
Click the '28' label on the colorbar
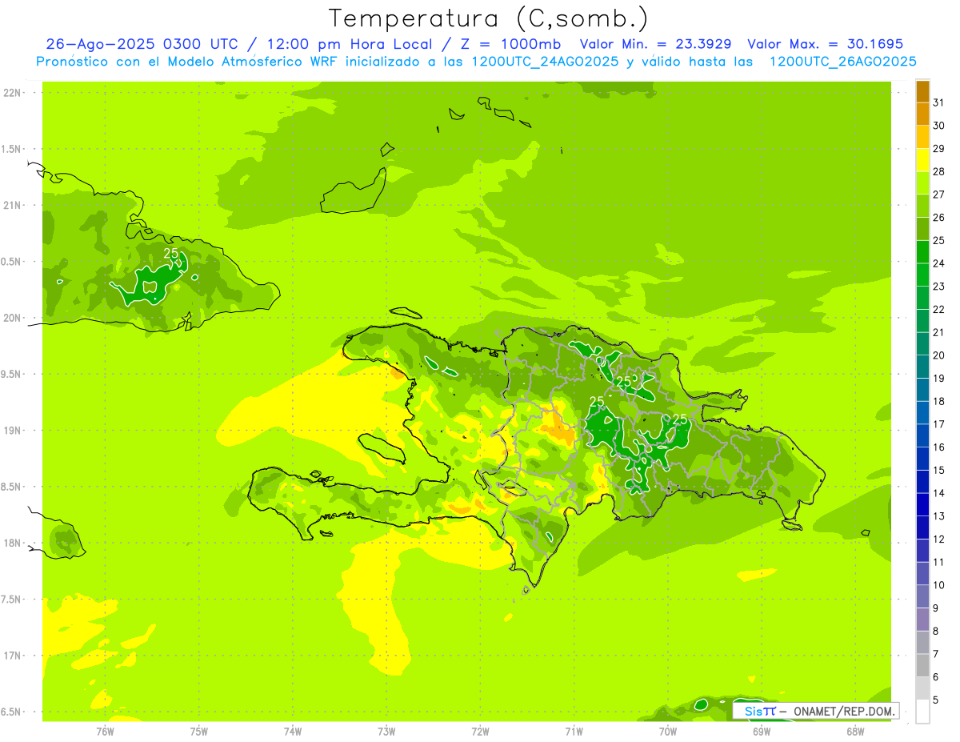tap(939, 171)
